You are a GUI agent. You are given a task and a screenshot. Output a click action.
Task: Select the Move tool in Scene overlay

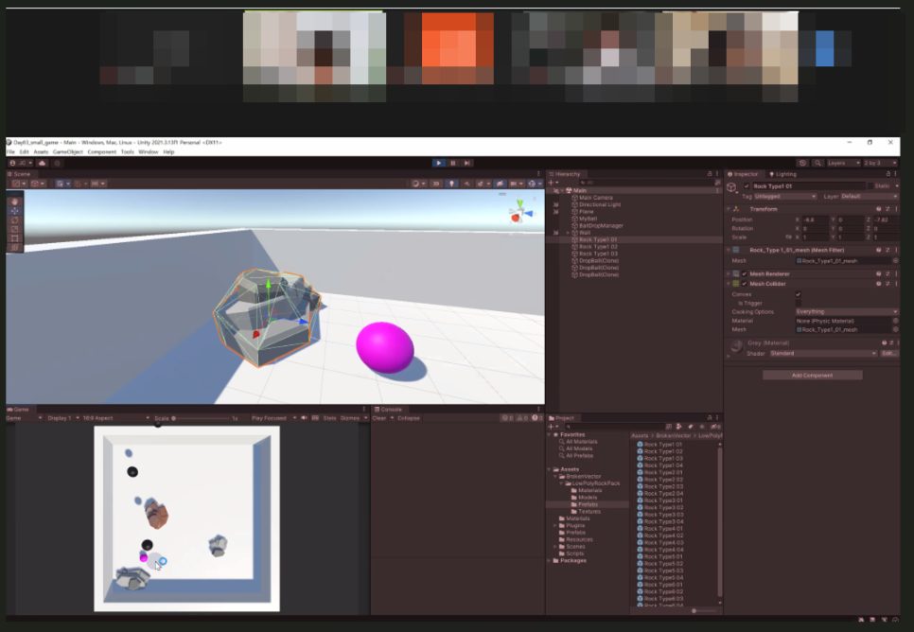coord(15,210)
